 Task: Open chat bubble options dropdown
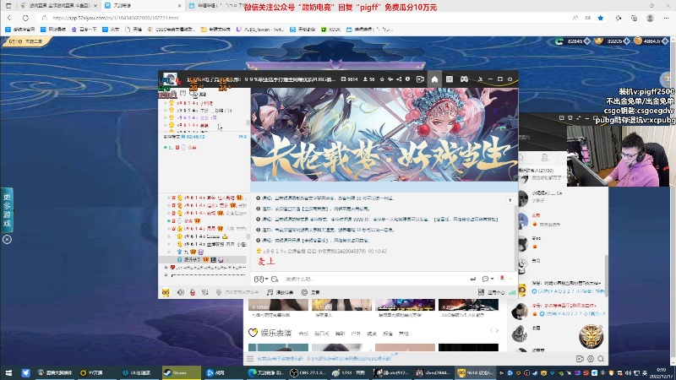[488, 280]
